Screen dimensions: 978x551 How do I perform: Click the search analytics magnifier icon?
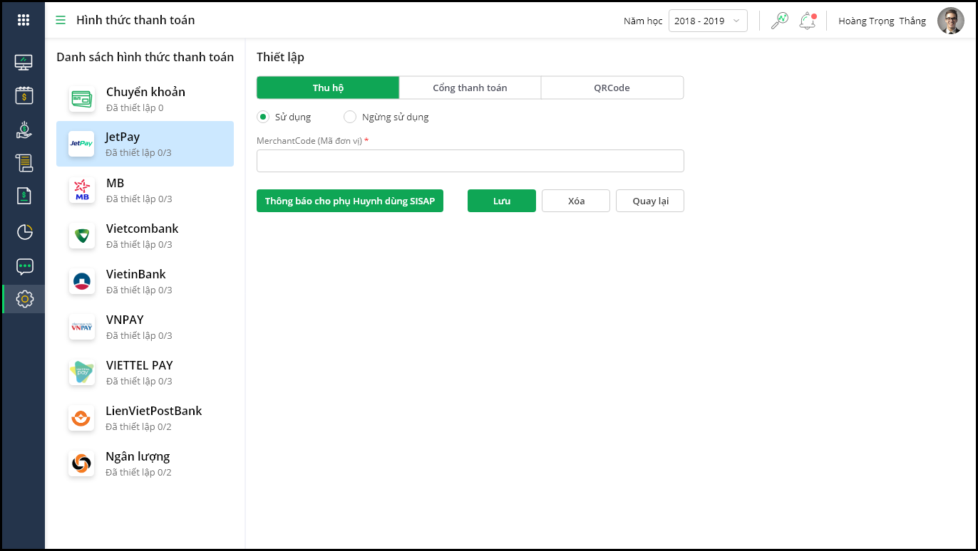[779, 21]
